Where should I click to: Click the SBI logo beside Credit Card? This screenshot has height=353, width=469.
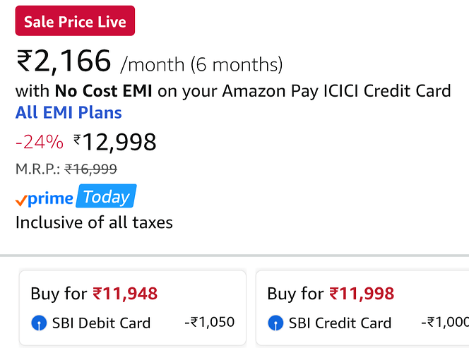pos(275,323)
